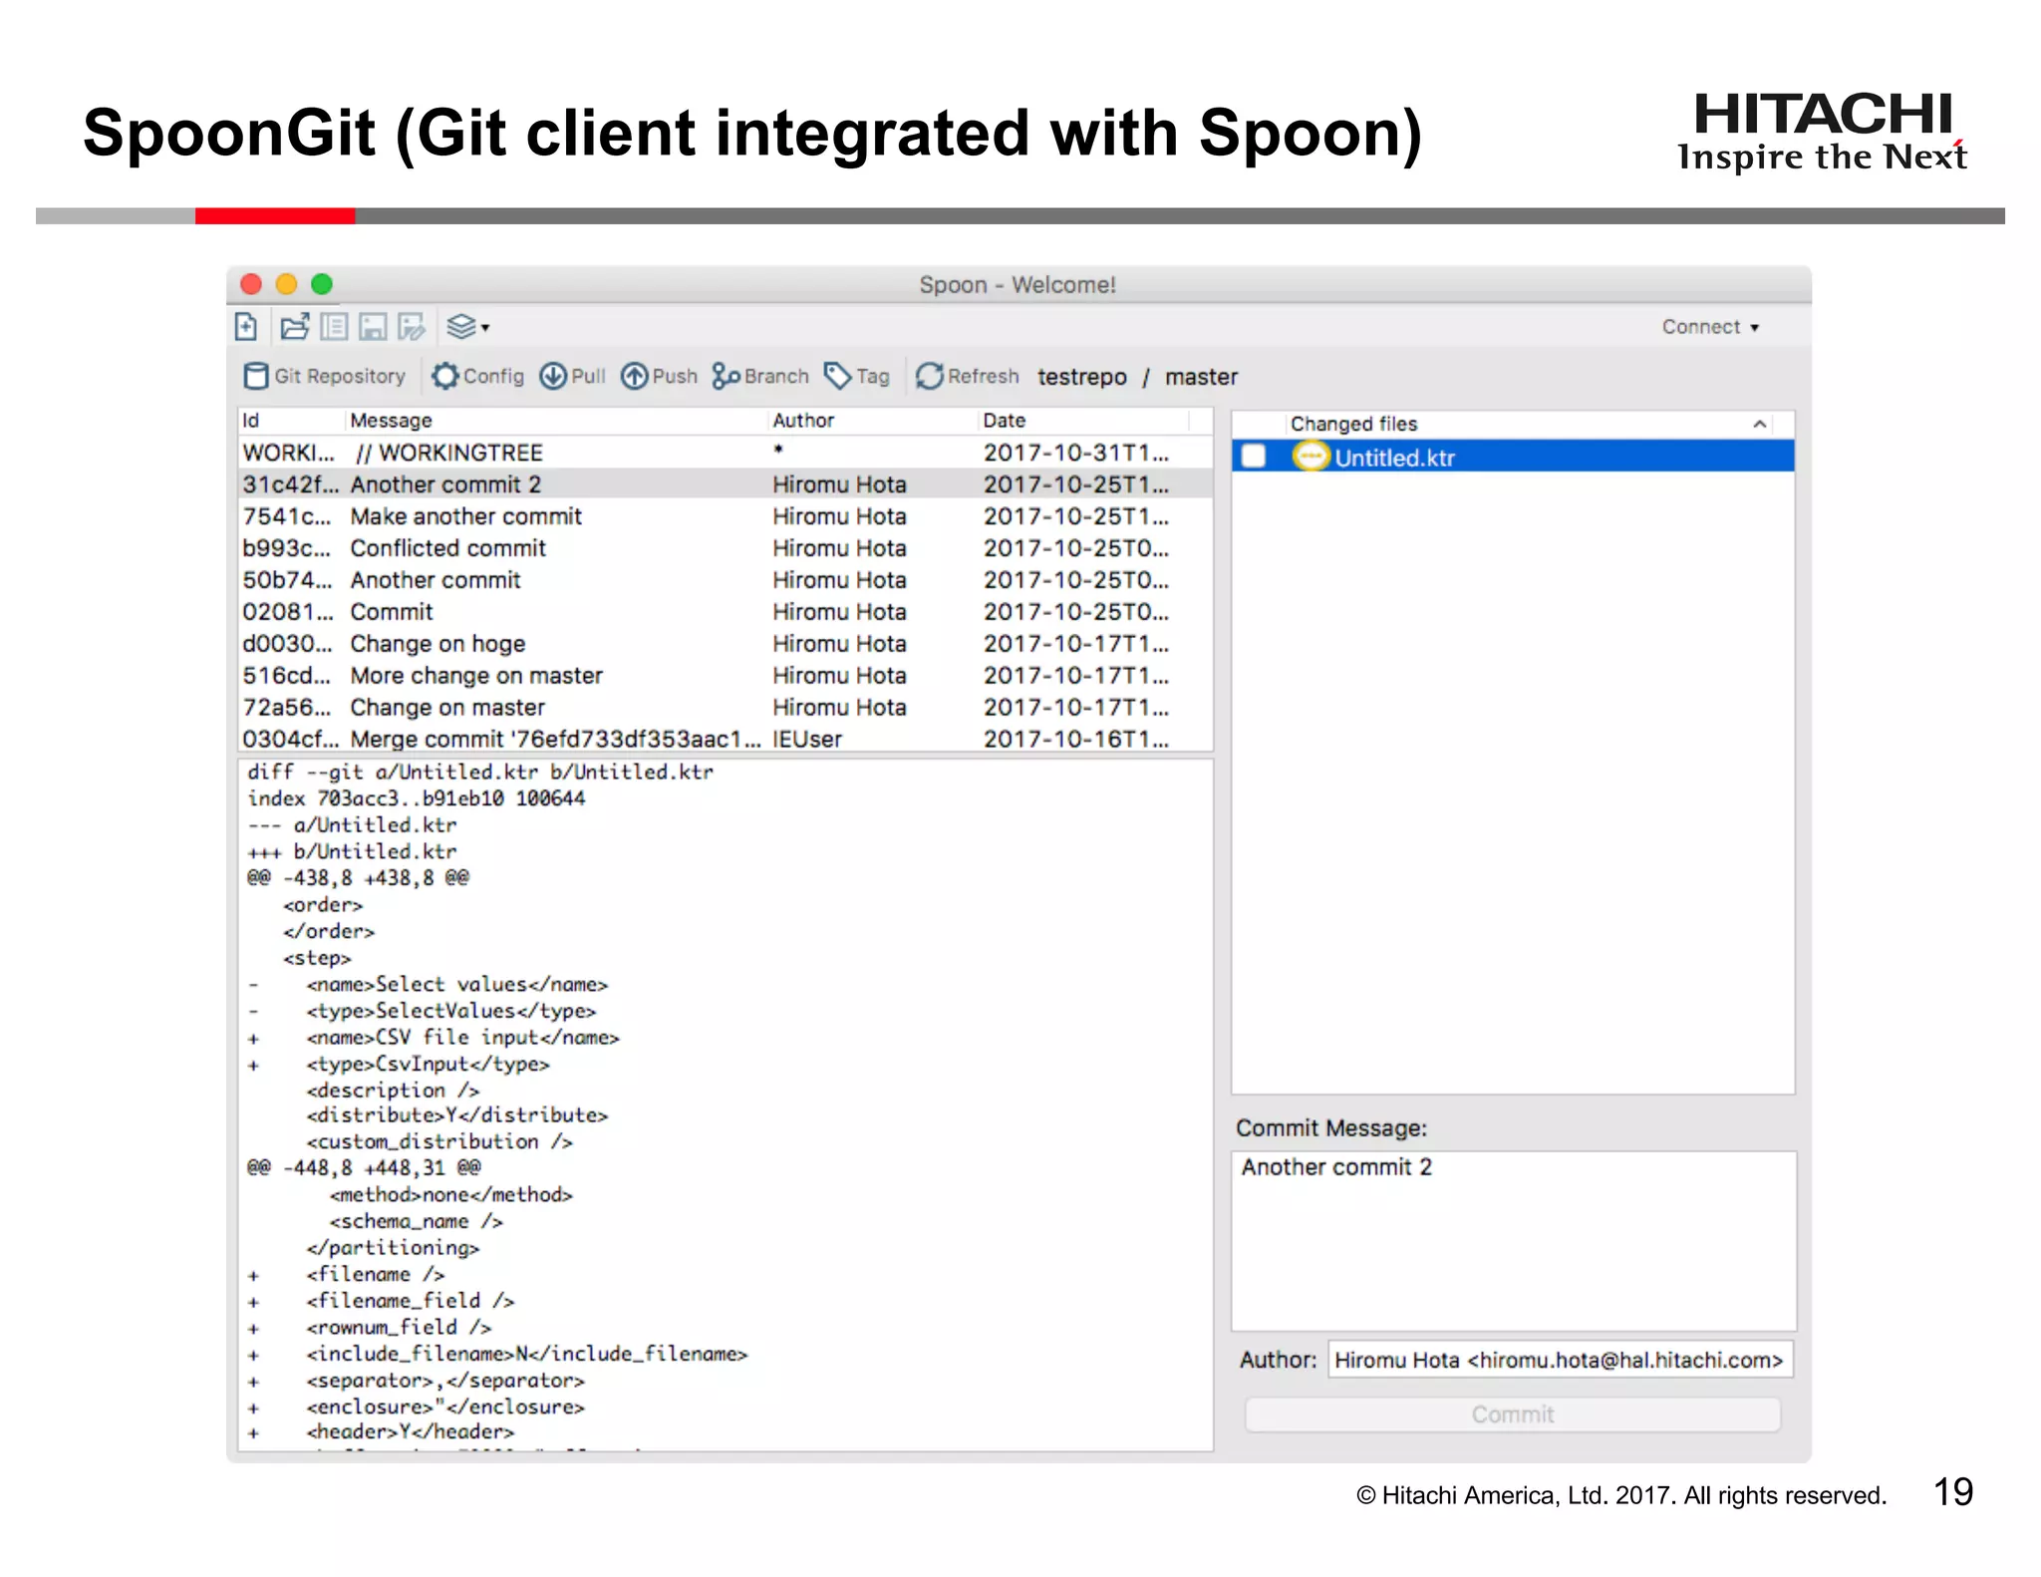Sort commits by Message column
Viewport: 2041px width, 1577px height.
tap(557, 421)
